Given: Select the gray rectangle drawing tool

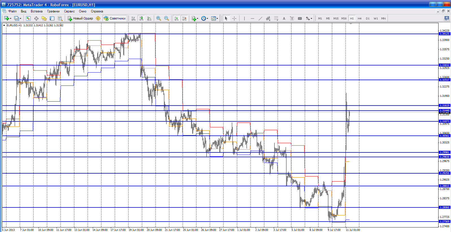Looking at the screenshot, I should (x=300, y=18).
